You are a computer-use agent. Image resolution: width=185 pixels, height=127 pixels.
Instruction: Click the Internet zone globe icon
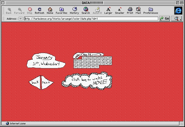(7, 123)
